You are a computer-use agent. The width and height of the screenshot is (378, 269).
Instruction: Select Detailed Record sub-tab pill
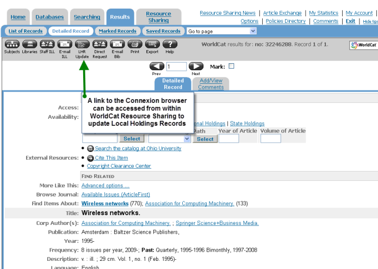pyautogui.click(x=71, y=31)
